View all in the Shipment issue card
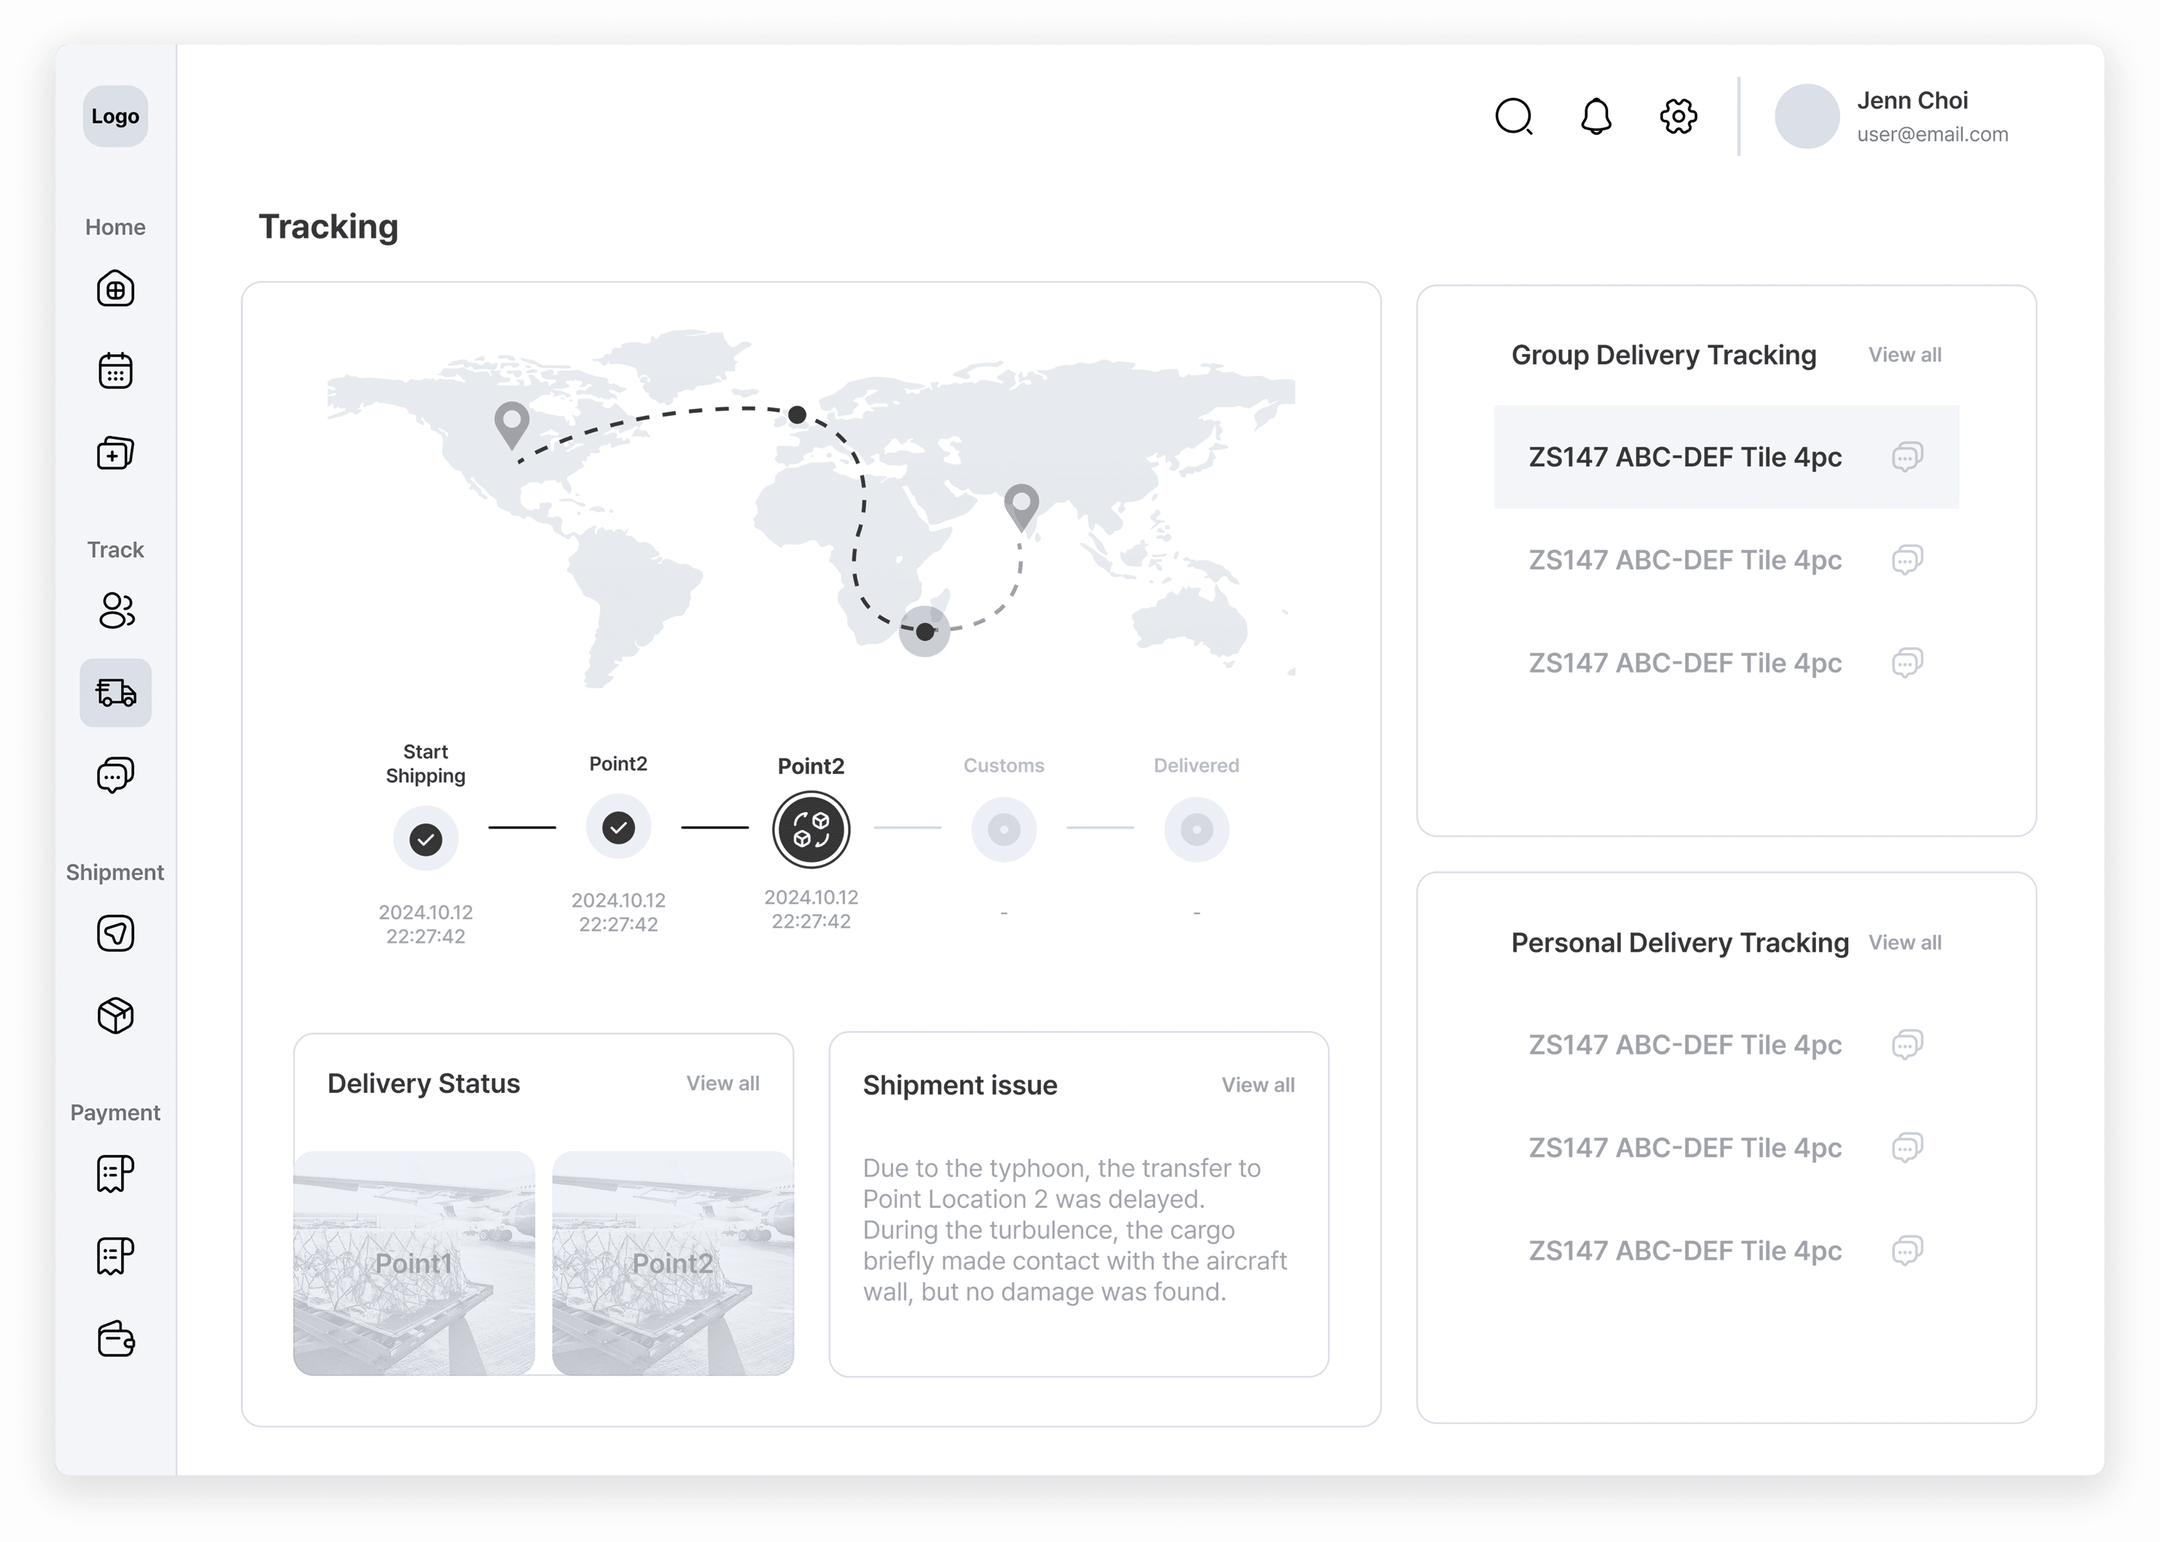Screen dimensions: 2160x1542 pyautogui.click(x=1257, y=1085)
